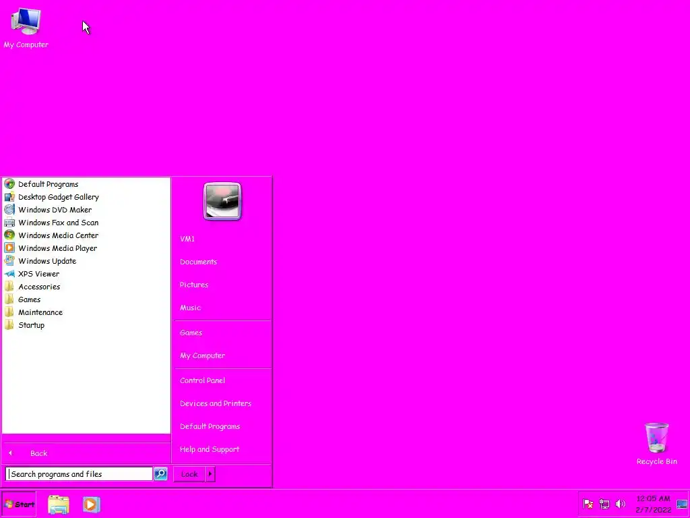
Task: Click the search magnifier icon
Action: pos(160,474)
